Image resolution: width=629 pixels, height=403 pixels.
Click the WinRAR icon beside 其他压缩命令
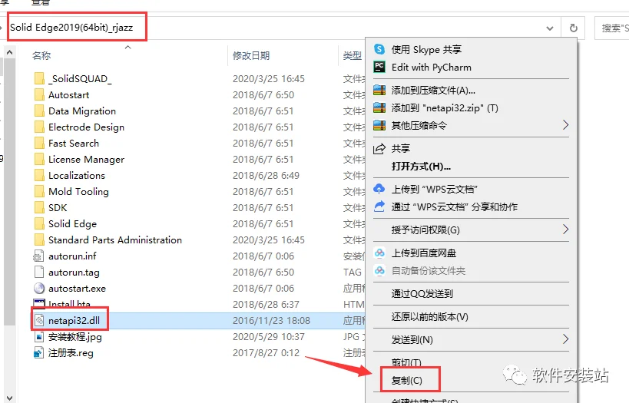pos(379,126)
